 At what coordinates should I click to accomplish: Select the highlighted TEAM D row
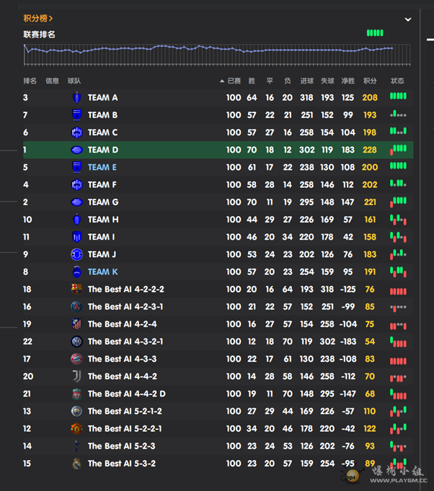coord(216,150)
